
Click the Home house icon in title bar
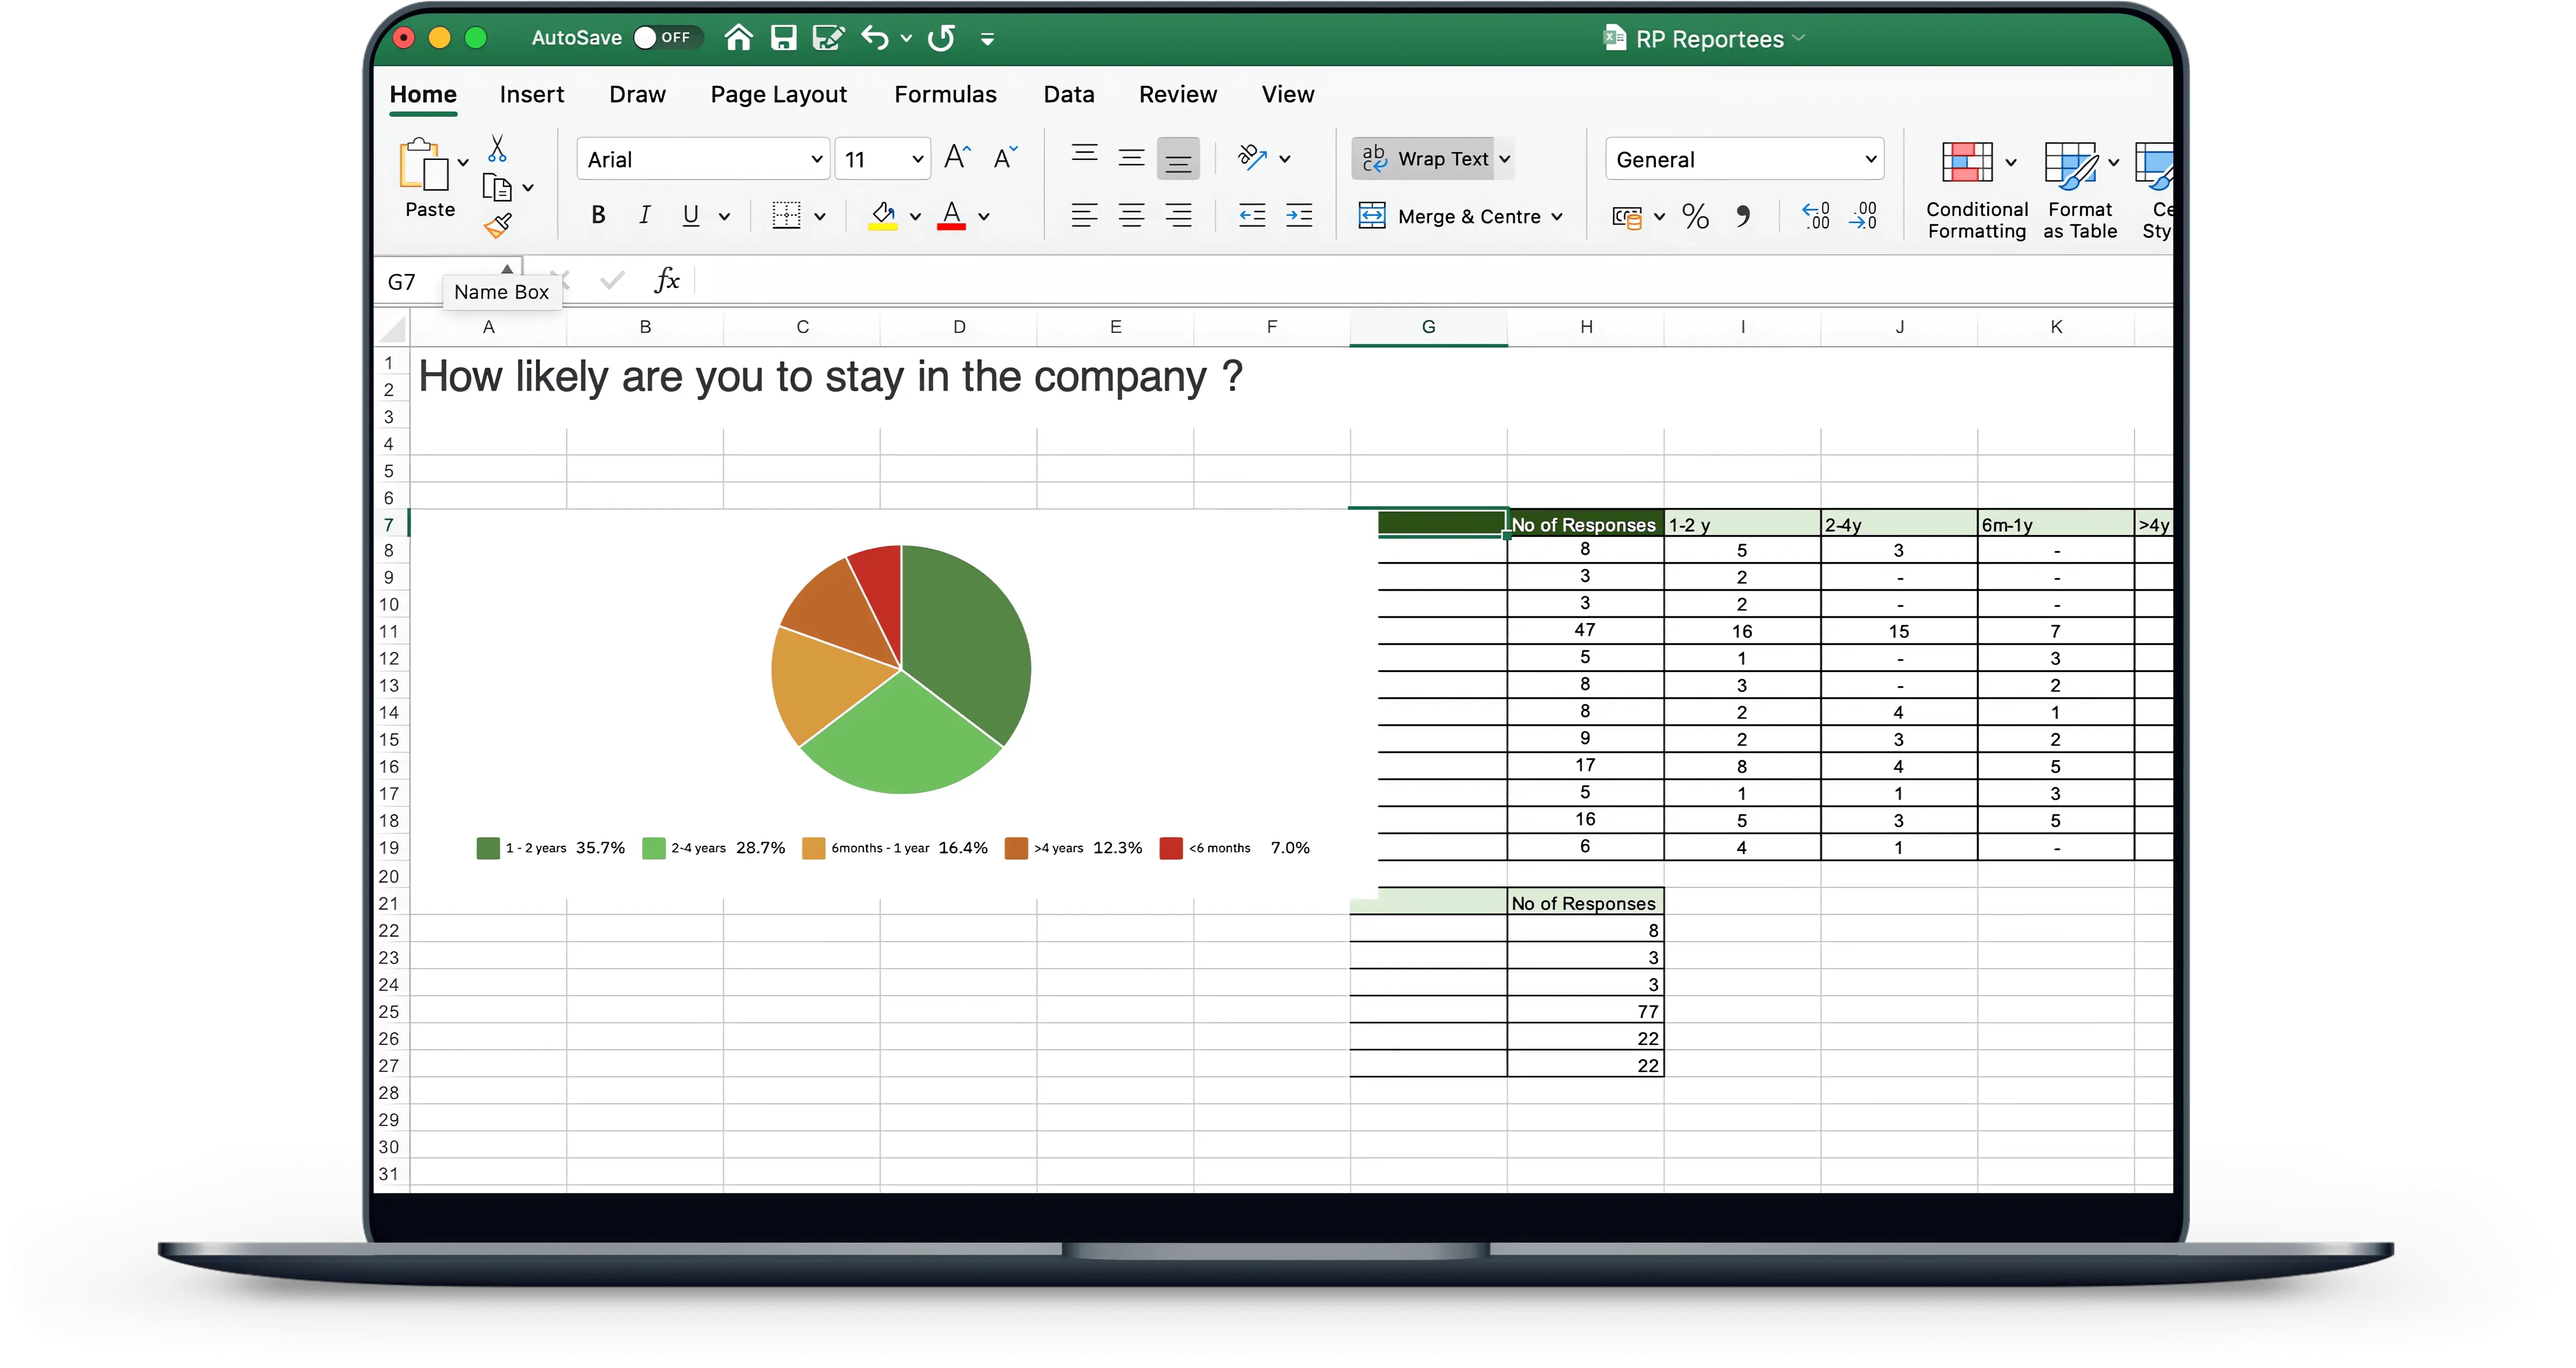pos(738,38)
